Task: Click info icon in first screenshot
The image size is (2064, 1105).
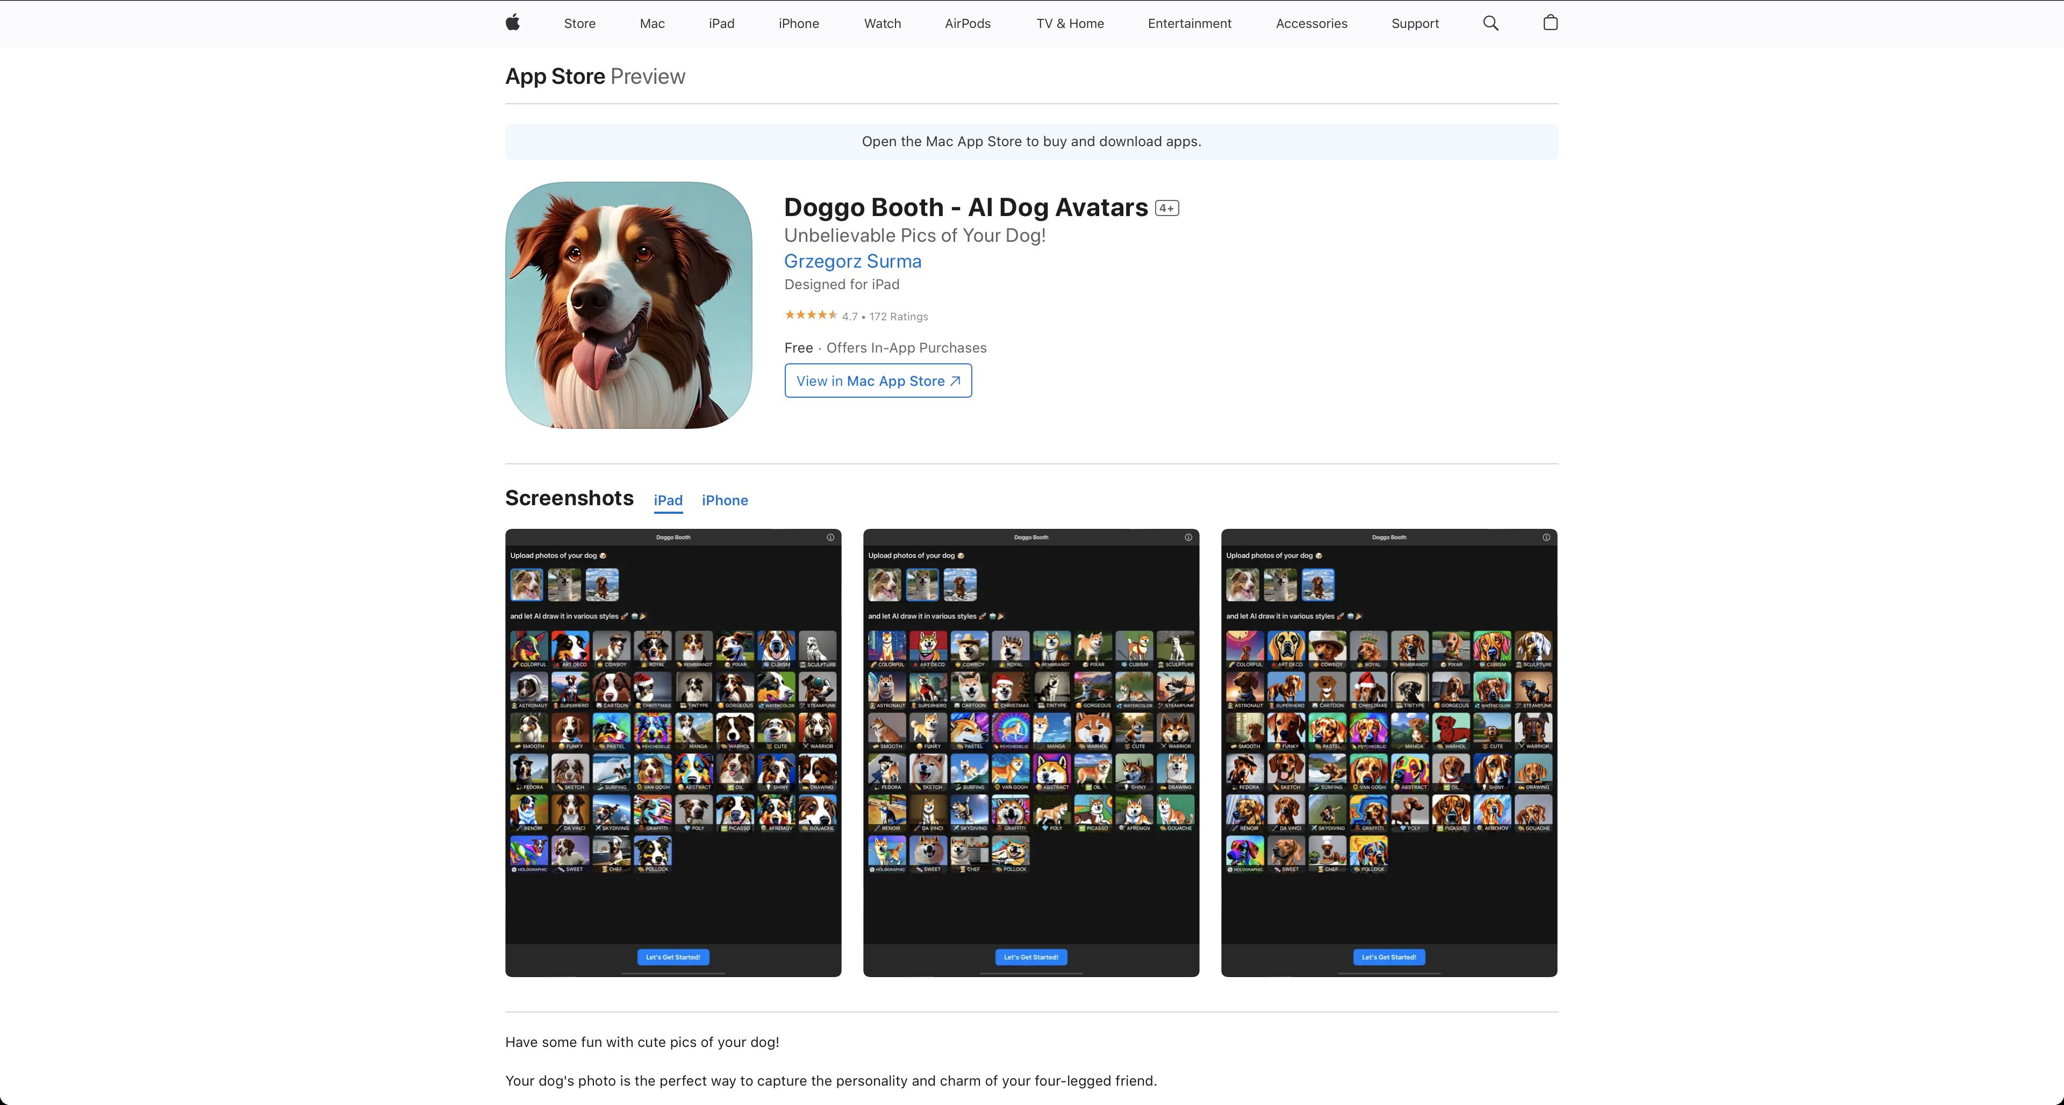Action: [x=830, y=537]
